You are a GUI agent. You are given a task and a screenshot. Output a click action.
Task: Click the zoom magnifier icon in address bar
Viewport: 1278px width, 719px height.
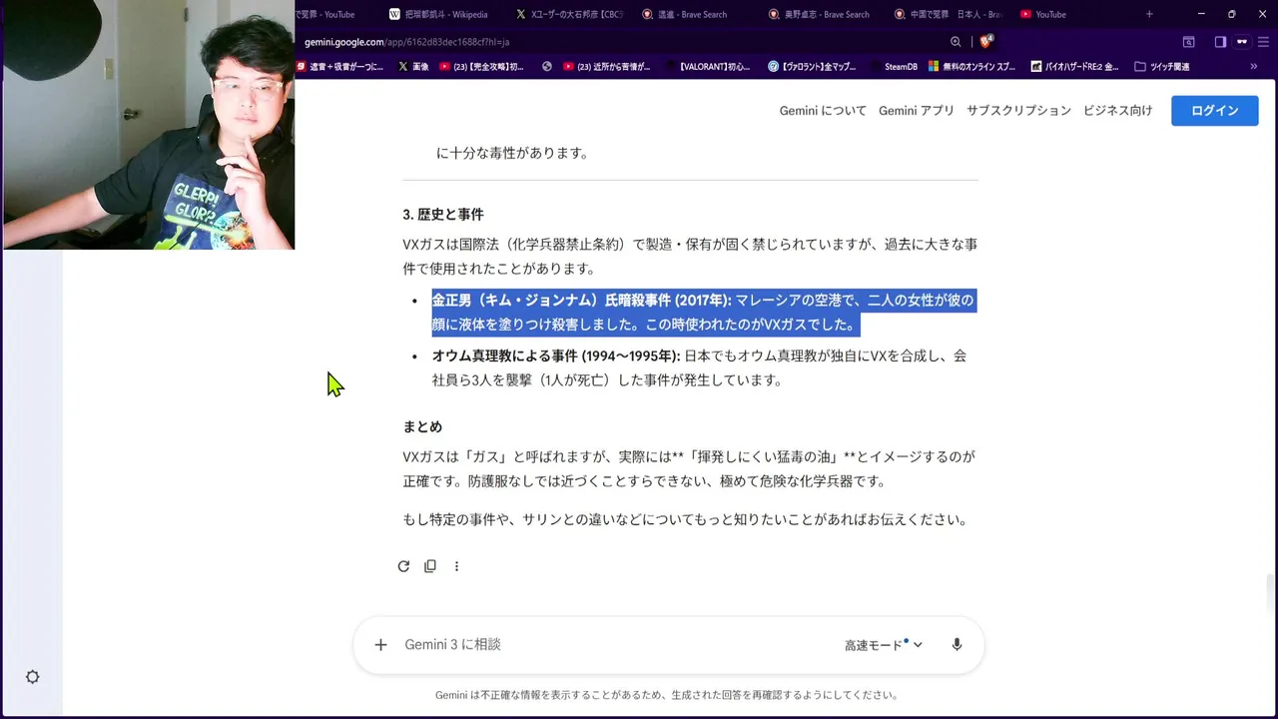point(956,42)
